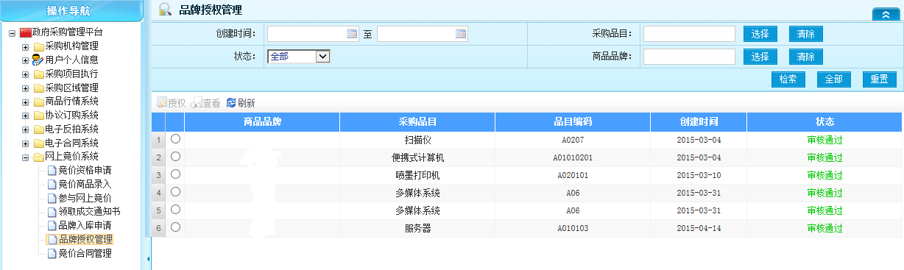Screen dimensions: 904x270
Task: Click the page icon of 参与网上竞价
Action: [x=52, y=198]
